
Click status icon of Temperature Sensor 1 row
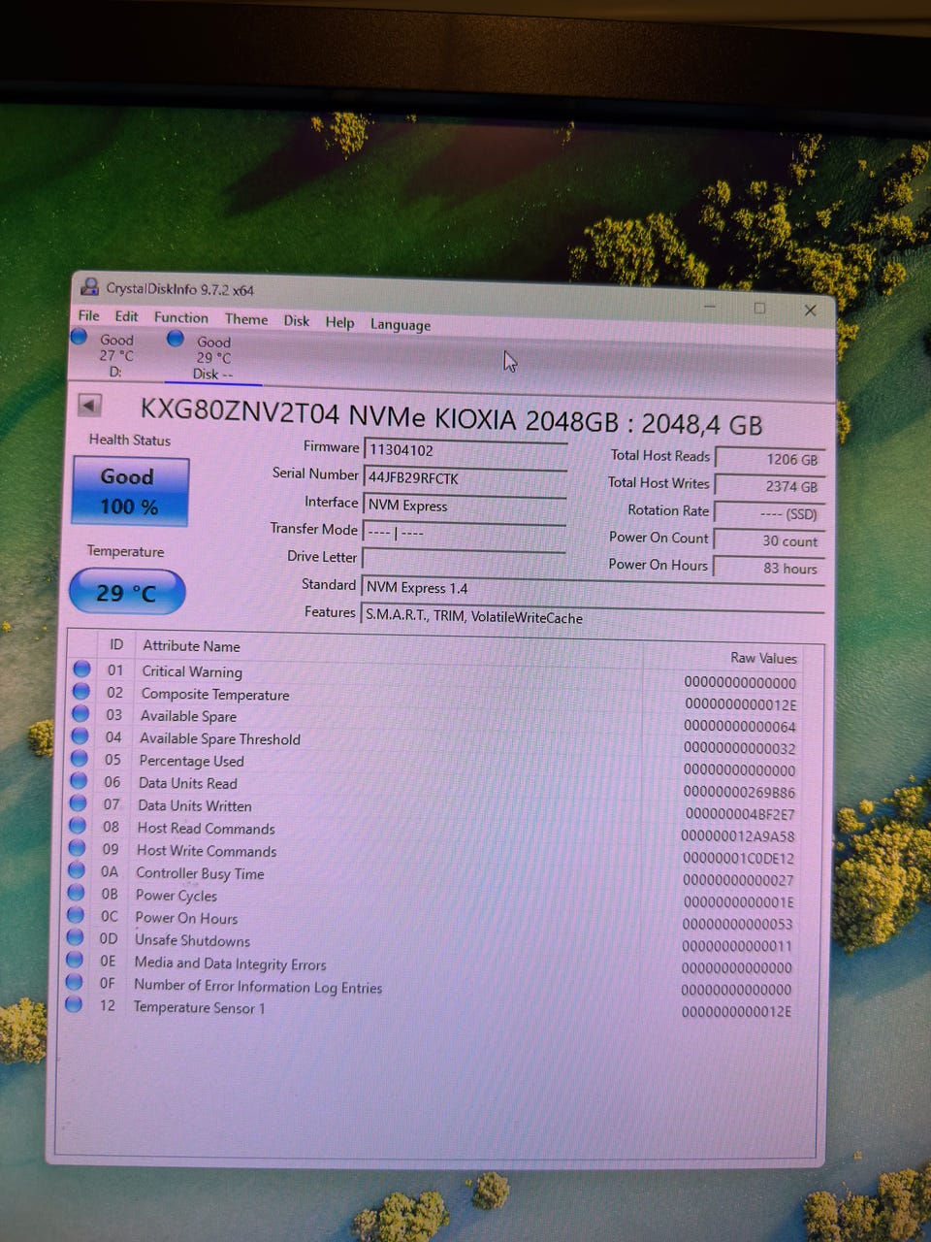[74, 1005]
